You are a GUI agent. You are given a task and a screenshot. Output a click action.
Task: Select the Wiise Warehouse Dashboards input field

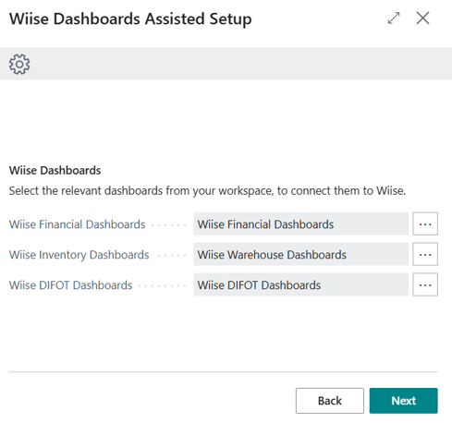(x=300, y=255)
